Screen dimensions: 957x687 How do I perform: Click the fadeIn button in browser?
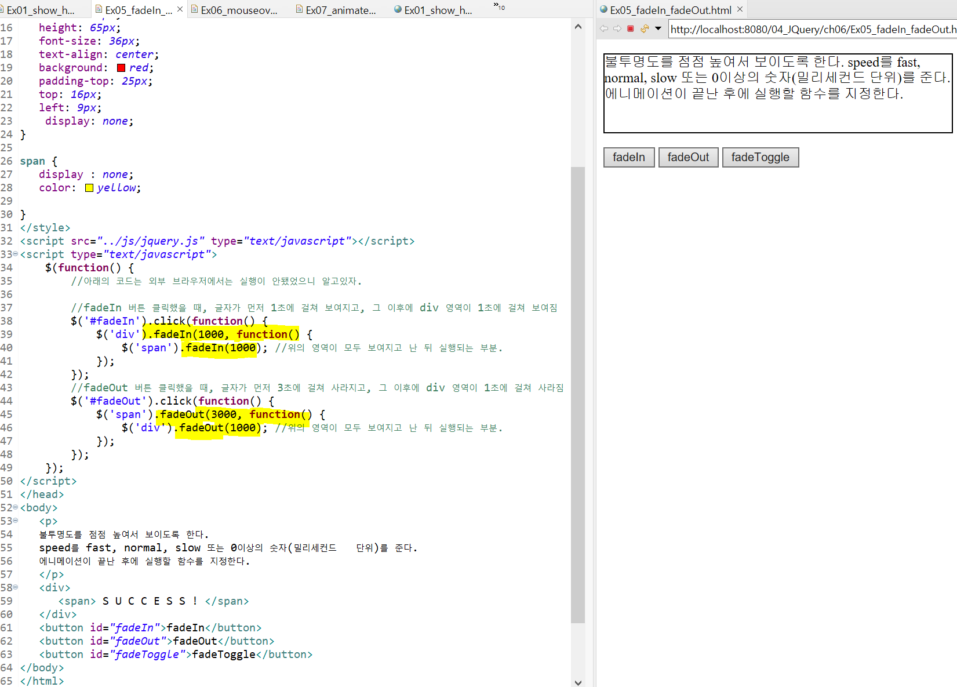629,157
